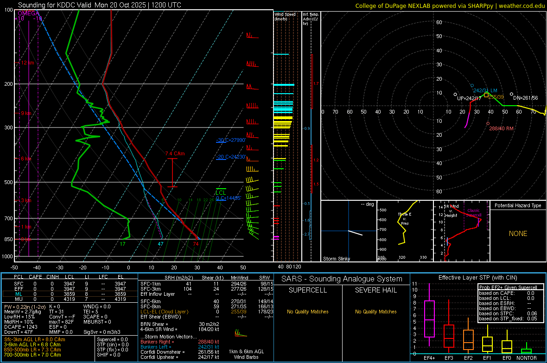Click the Storm Slinky panel label
The width and height of the screenshot is (547, 363).
pos(336,259)
